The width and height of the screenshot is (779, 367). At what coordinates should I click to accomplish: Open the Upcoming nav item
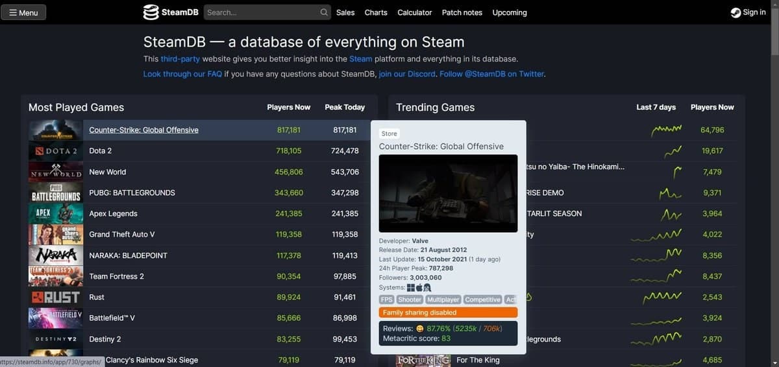(x=510, y=12)
